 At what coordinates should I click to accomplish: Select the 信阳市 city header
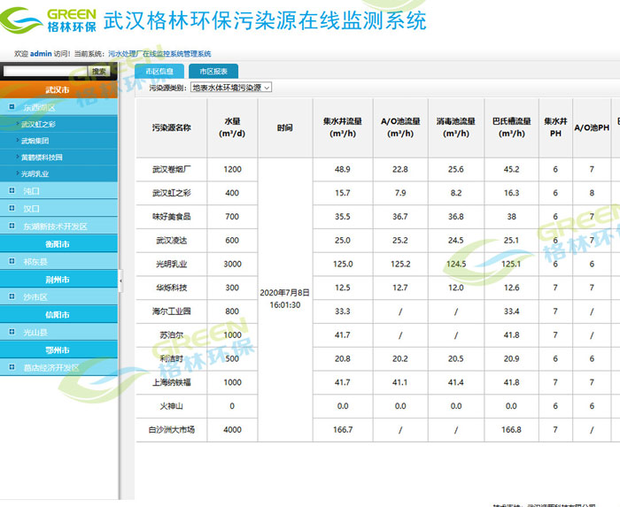click(x=58, y=315)
